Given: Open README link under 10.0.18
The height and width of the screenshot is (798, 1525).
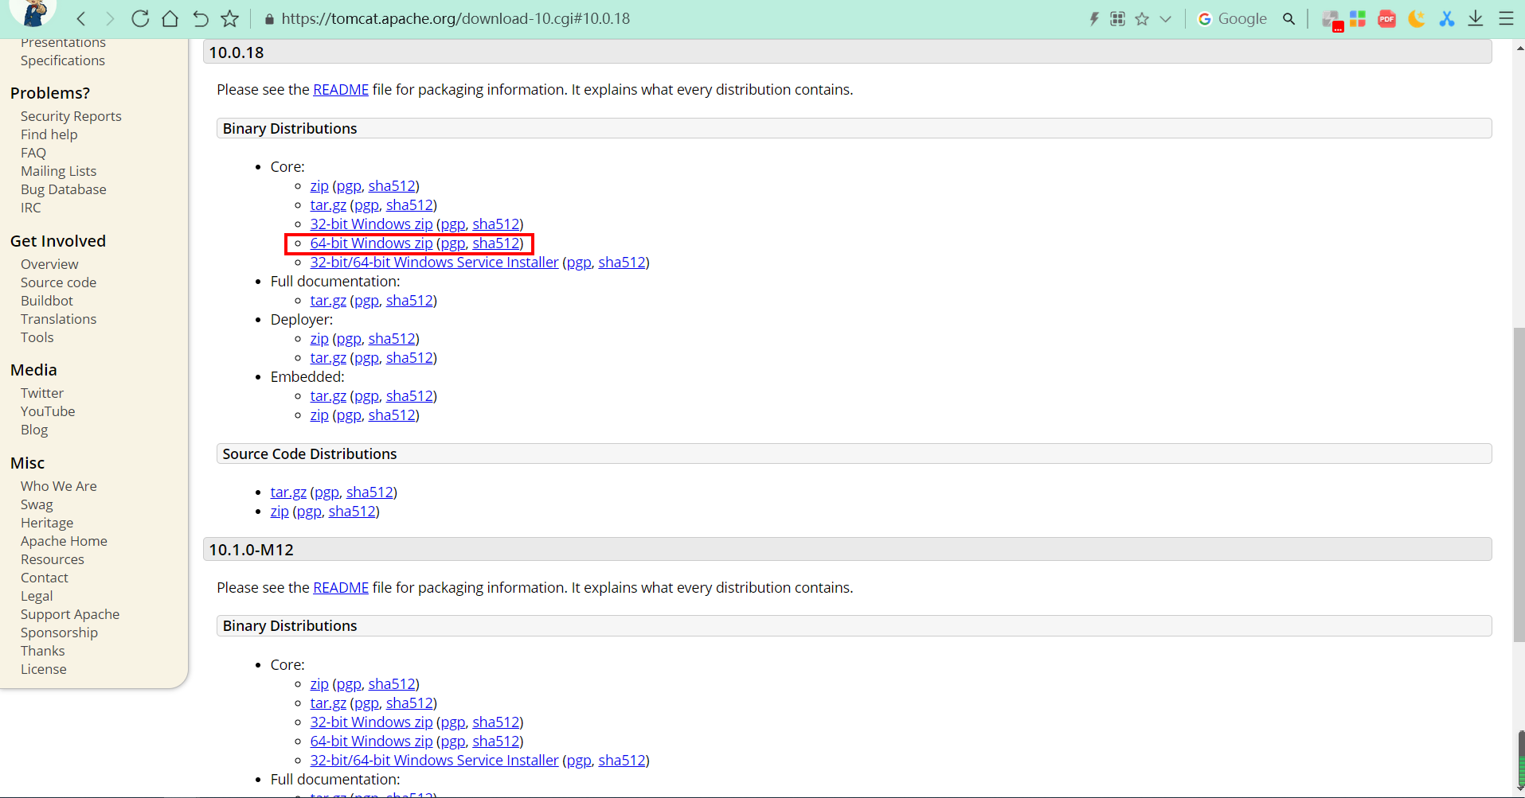Looking at the screenshot, I should pyautogui.click(x=341, y=90).
